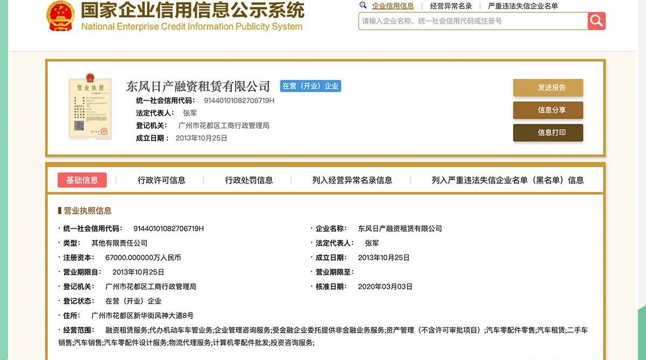Select the credit code 91440101082706719H in header card
Image resolution: width=646 pixels, height=360 pixels.
click(239, 101)
